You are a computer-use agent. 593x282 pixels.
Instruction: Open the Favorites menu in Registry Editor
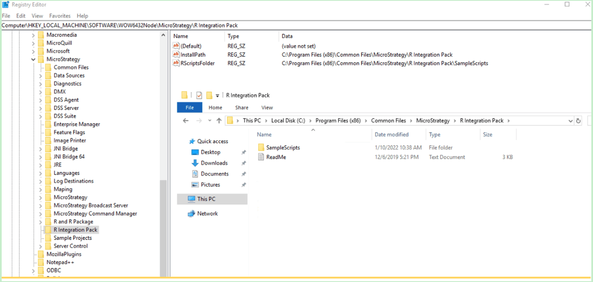pos(60,16)
